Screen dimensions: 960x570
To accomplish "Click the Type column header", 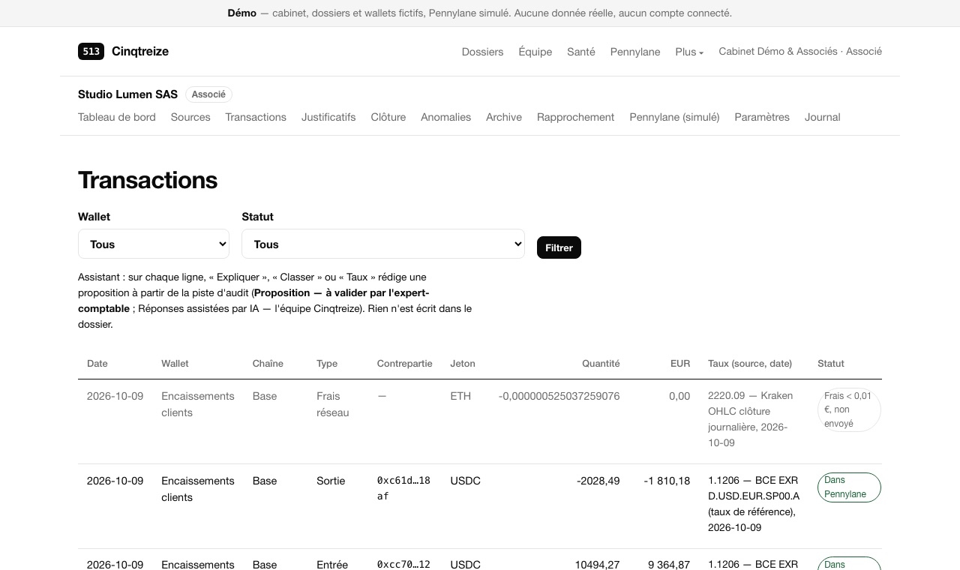I will pyautogui.click(x=327, y=364).
